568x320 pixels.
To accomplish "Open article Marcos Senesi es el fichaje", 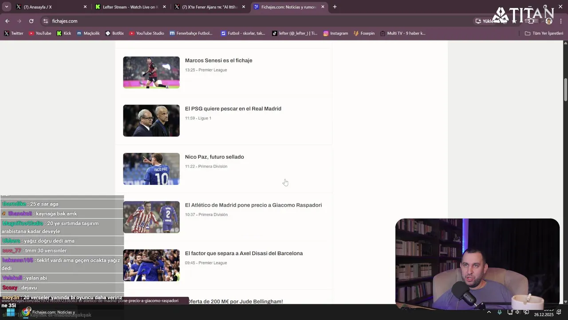I will pyautogui.click(x=218, y=60).
